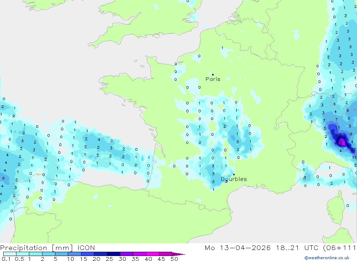Click the legend label "45"
The image size is (357, 261).
click(161, 259)
